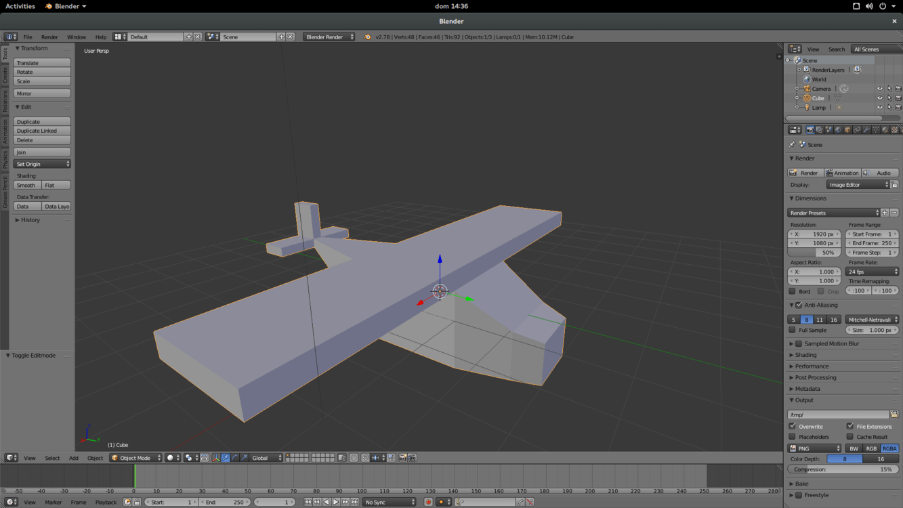Open the Modifiers wrench tab icon
Screen dimensions: 903x508
[x=866, y=130]
